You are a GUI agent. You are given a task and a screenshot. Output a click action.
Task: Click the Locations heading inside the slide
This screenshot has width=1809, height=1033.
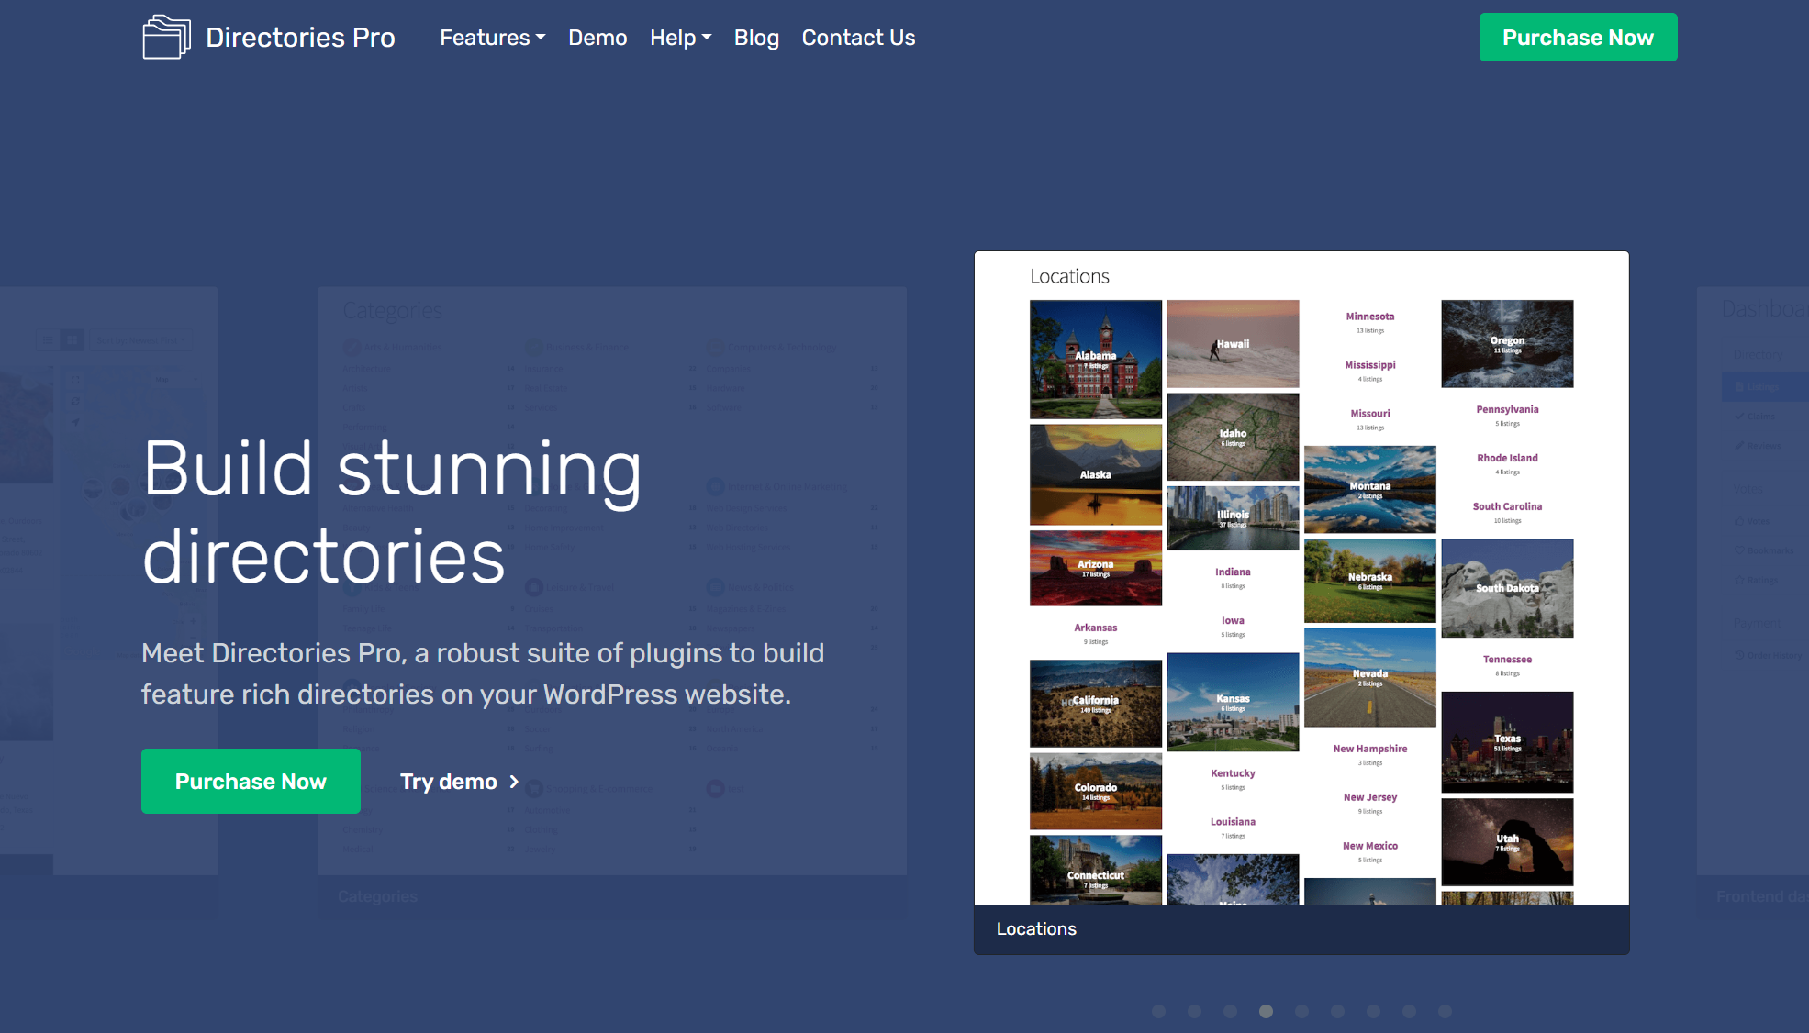(1069, 276)
